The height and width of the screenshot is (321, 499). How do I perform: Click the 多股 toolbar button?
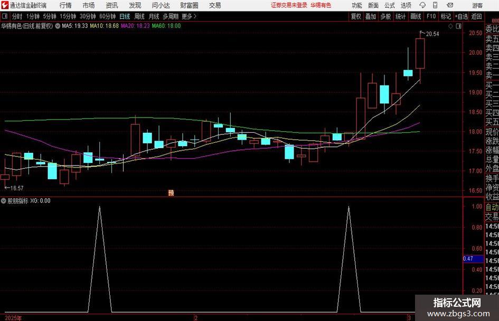click(385, 16)
